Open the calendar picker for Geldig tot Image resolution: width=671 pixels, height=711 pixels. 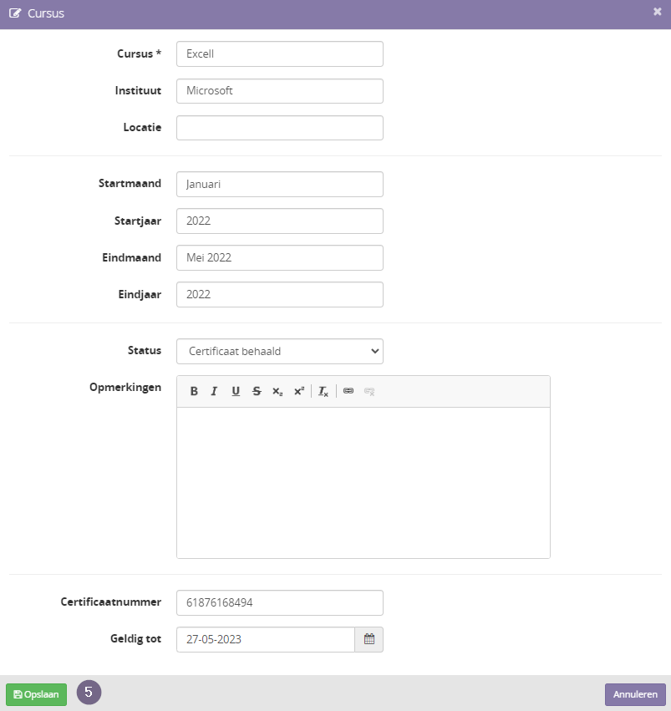click(369, 639)
